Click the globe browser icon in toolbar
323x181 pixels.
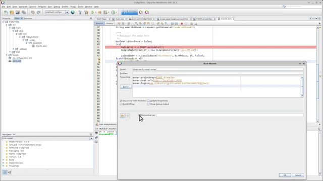click(x=73, y=12)
